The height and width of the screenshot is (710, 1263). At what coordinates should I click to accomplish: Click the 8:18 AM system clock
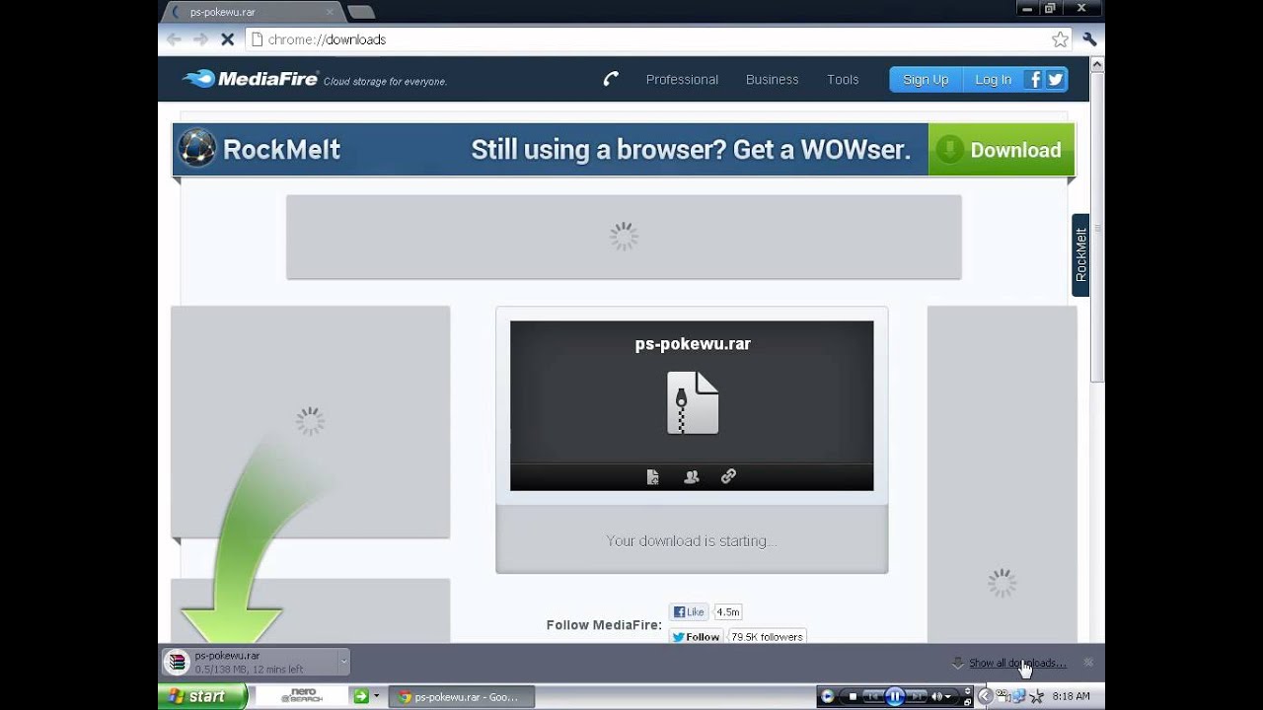[1072, 696]
